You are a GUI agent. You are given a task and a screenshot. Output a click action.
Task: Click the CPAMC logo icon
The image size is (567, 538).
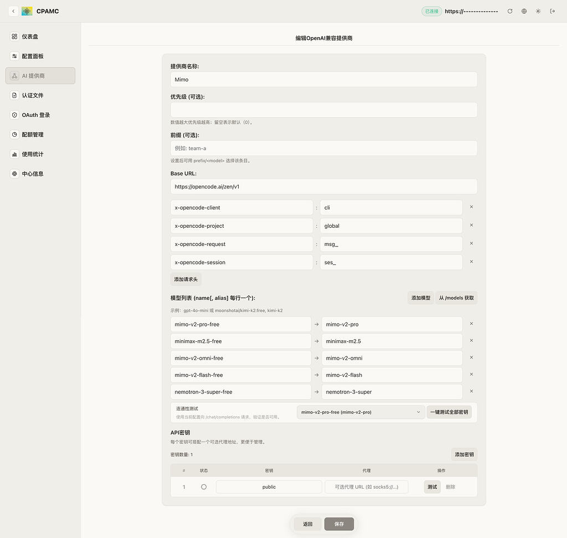[x=27, y=11]
